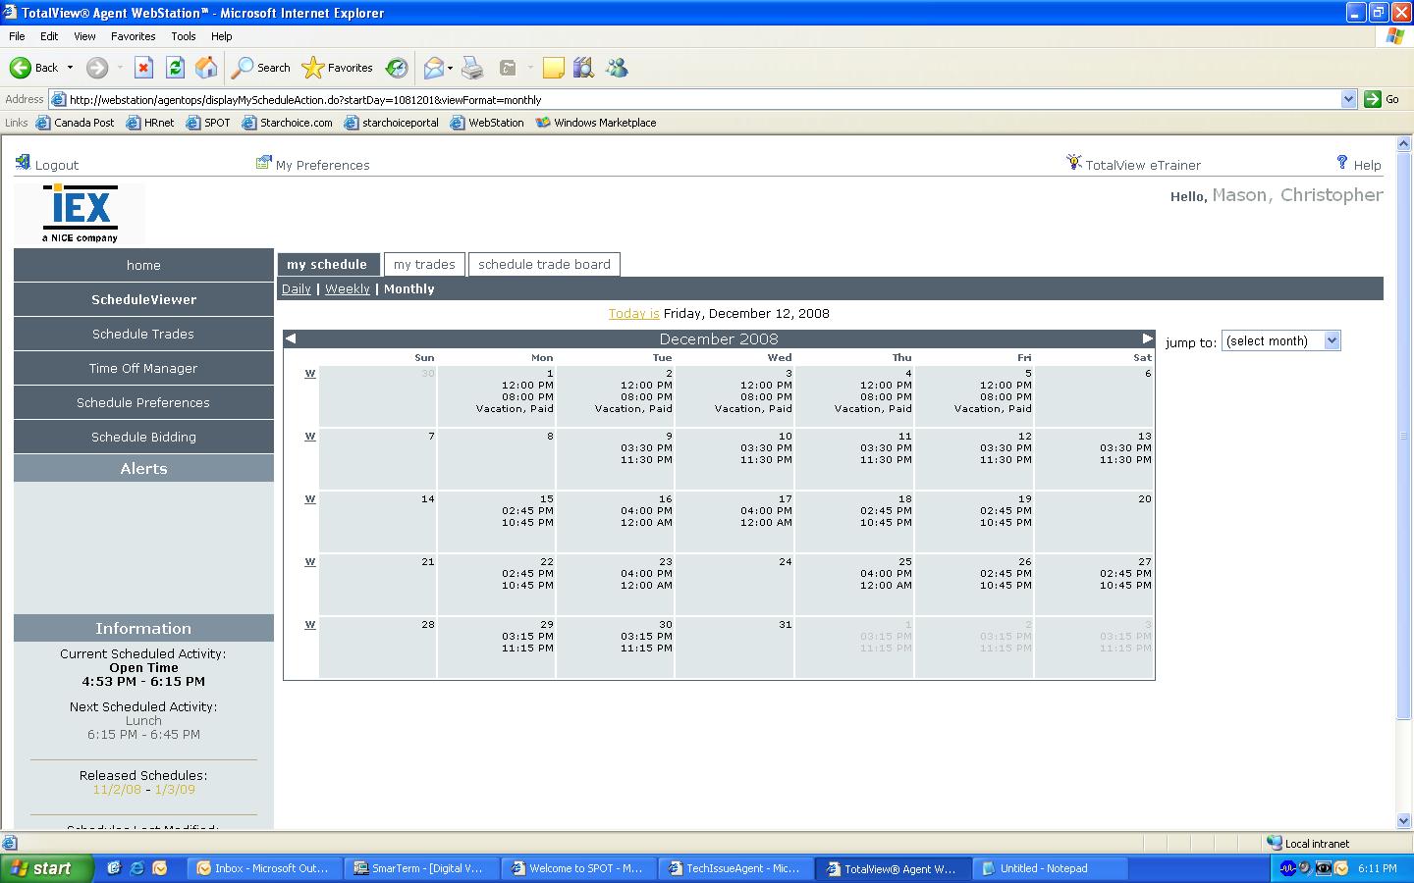This screenshot has width=1414, height=883.
Task: Switch to the my trades tab
Action: coord(424,265)
